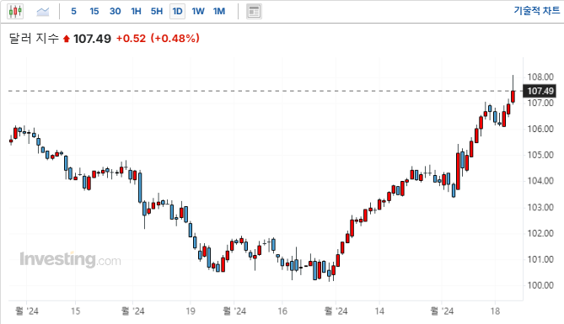
Task: Click the 102.00 axis label
Action: click(540, 233)
